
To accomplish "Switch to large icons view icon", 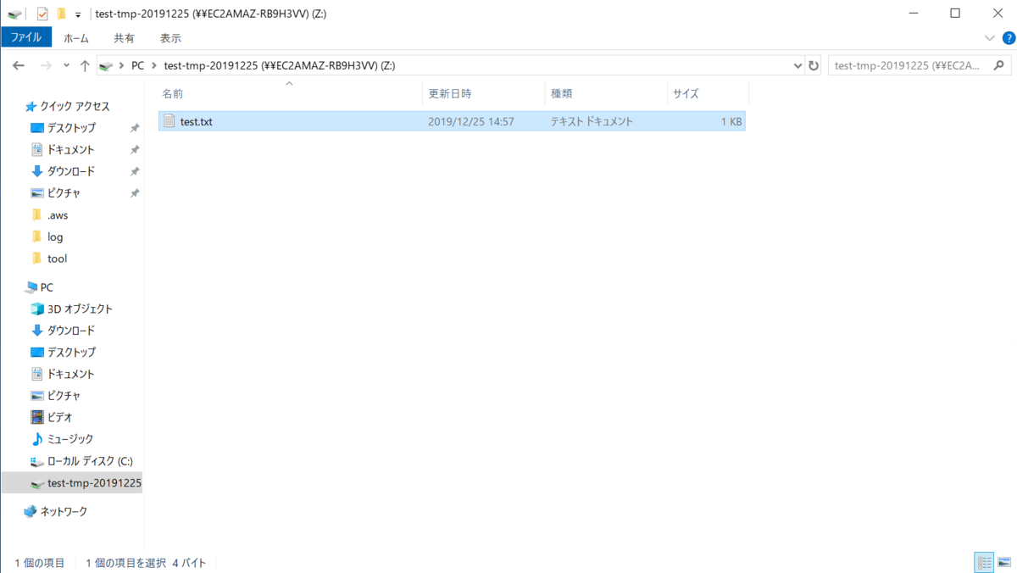I will (x=1004, y=563).
